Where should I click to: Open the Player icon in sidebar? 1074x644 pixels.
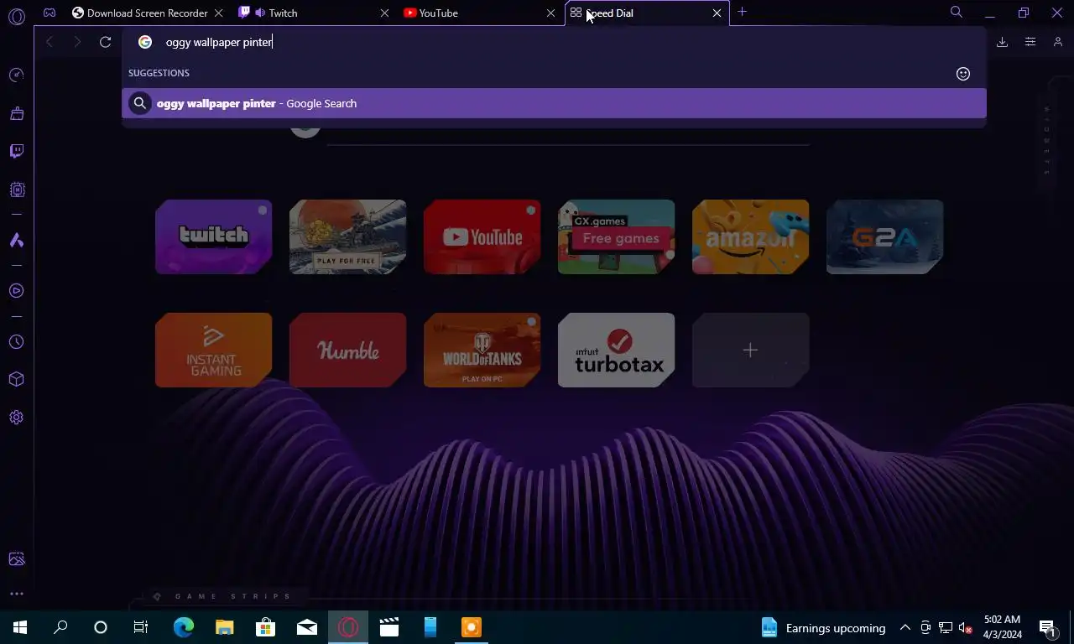17,291
